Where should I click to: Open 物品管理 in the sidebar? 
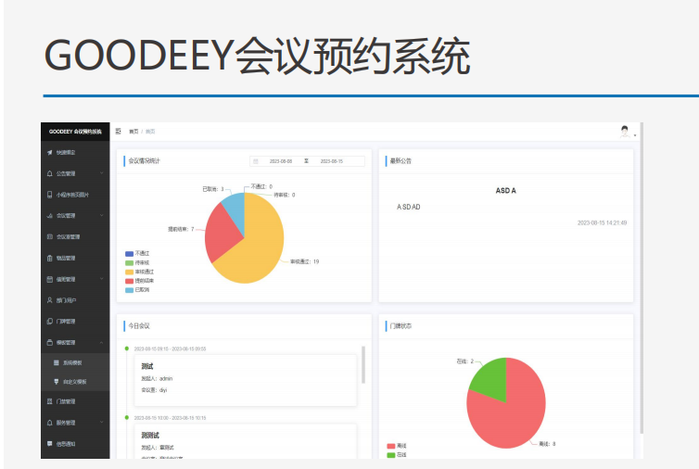pos(66,259)
